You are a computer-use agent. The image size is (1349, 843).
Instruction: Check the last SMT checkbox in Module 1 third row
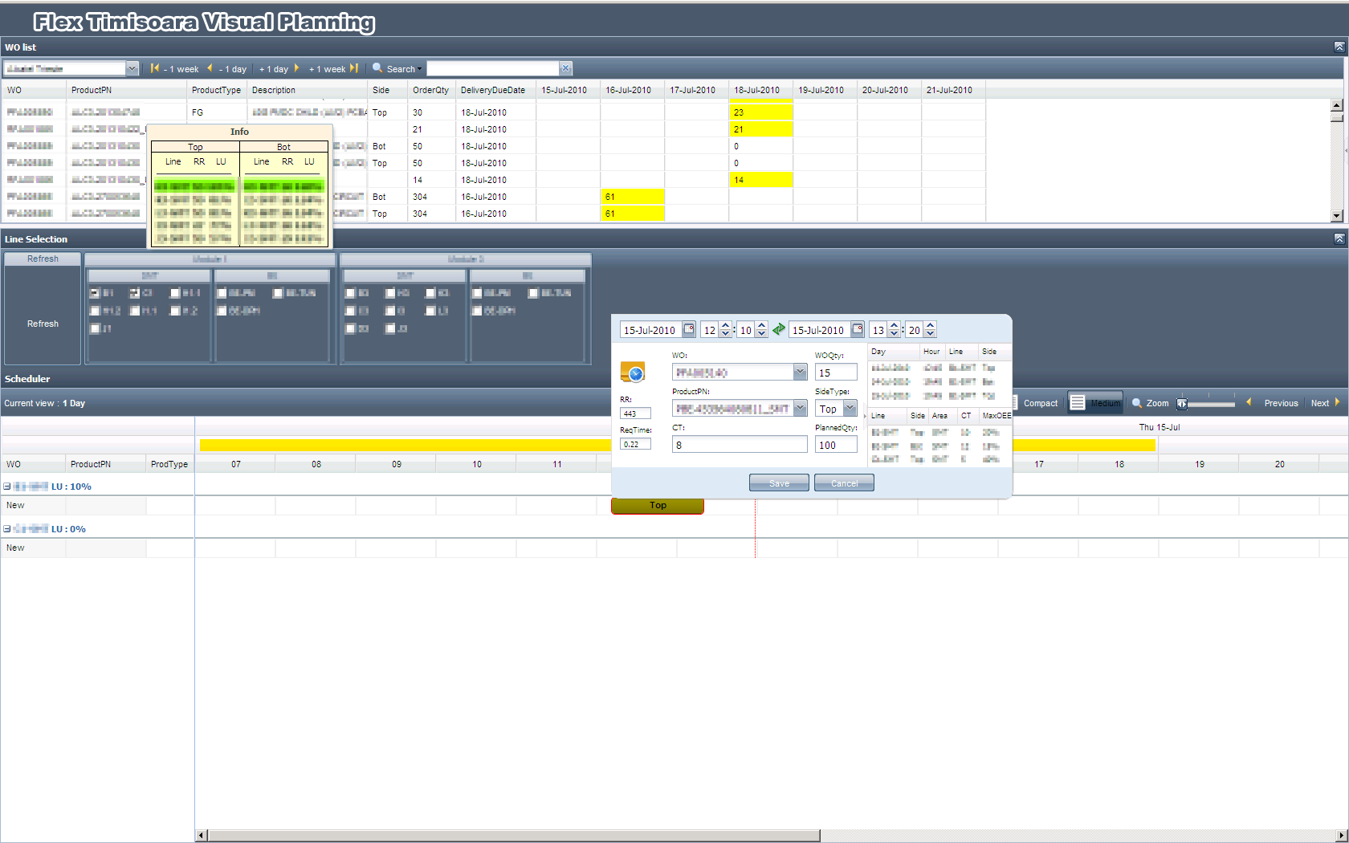click(95, 328)
